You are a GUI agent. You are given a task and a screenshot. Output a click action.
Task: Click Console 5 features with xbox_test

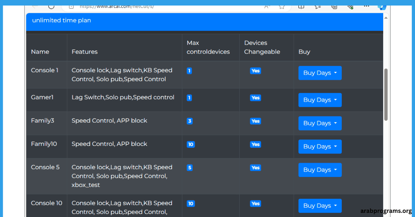click(x=122, y=176)
